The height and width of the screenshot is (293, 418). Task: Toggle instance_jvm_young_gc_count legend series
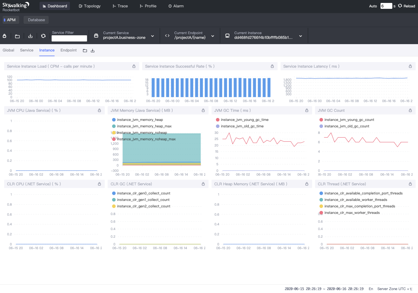click(347, 120)
